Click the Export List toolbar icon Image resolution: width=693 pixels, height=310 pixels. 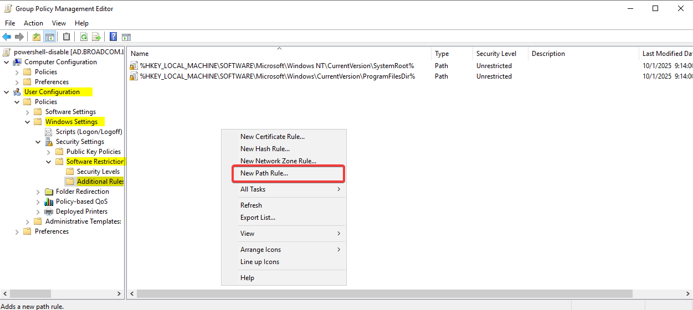click(96, 37)
